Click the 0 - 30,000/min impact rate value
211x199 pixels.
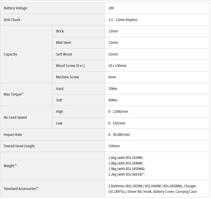(119, 135)
